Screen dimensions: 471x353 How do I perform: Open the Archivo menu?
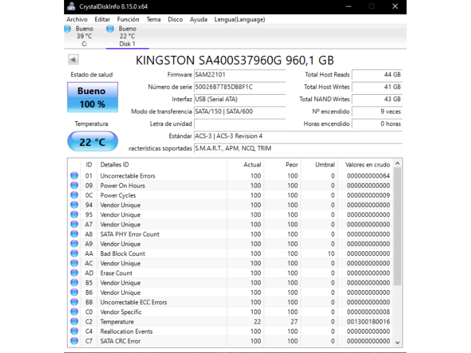(77, 19)
